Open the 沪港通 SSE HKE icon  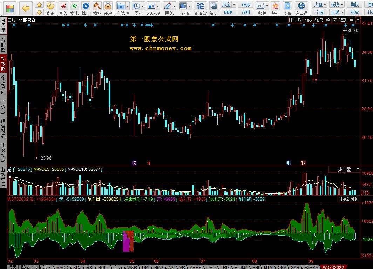tap(301, 6)
